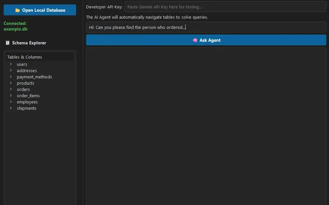Click the Tables & Columns header
Image resolution: width=329 pixels, height=205 pixels.
pos(40,57)
